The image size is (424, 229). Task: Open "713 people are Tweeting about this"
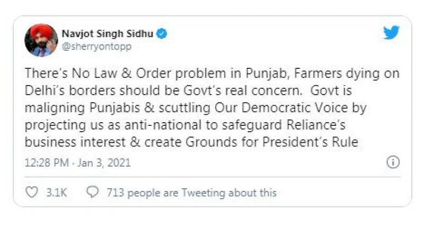coord(191,193)
